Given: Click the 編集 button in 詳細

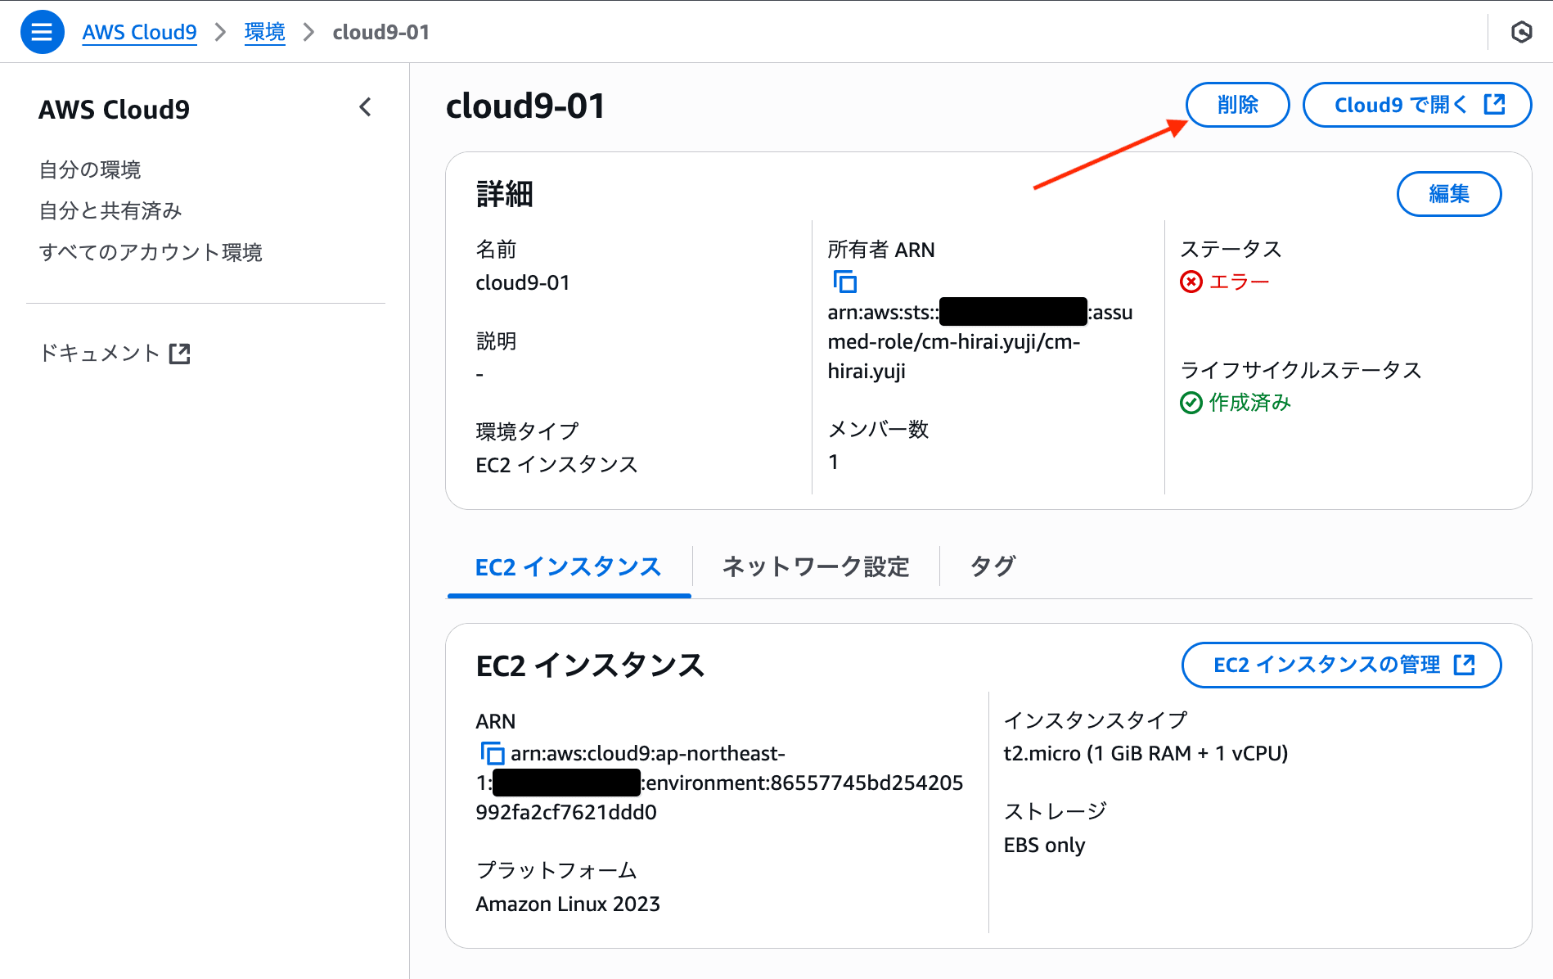Looking at the screenshot, I should [1448, 194].
